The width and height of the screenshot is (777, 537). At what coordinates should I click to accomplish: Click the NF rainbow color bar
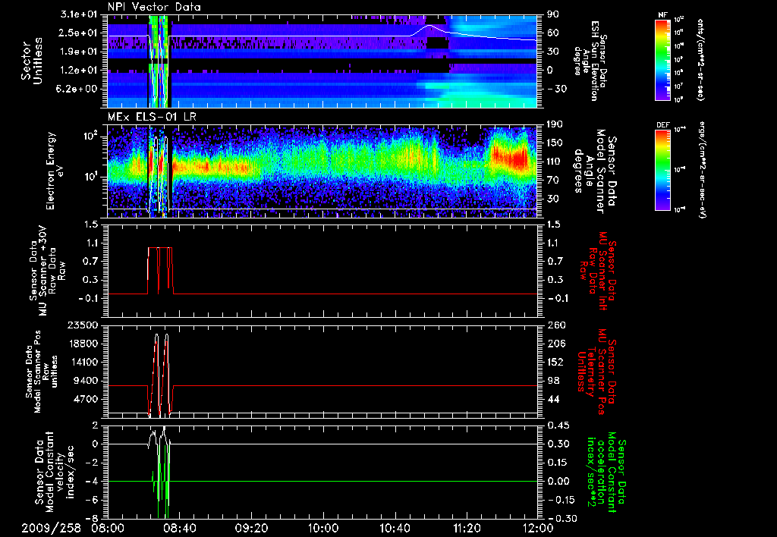coord(662,59)
